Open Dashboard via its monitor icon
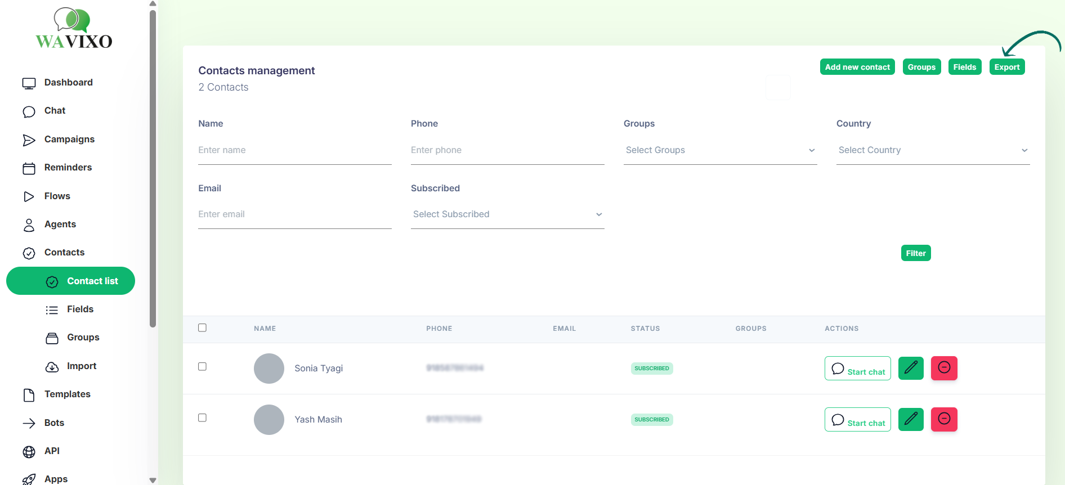Viewport: 1065px width, 485px height. click(29, 83)
